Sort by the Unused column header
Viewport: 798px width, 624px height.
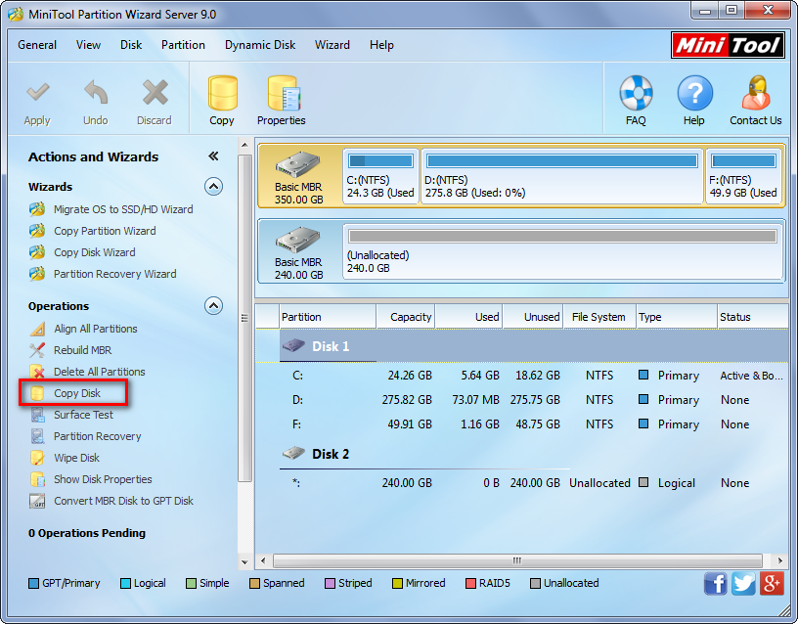click(533, 317)
